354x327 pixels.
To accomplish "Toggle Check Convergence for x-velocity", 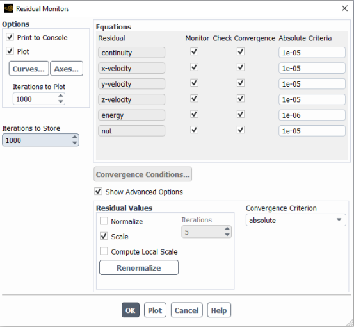I will click(x=241, y=67).
